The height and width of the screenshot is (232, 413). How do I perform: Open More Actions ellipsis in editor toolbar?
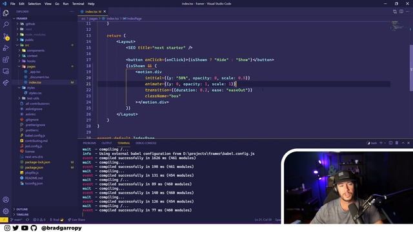pyautogui.click(x=407, y=12)
